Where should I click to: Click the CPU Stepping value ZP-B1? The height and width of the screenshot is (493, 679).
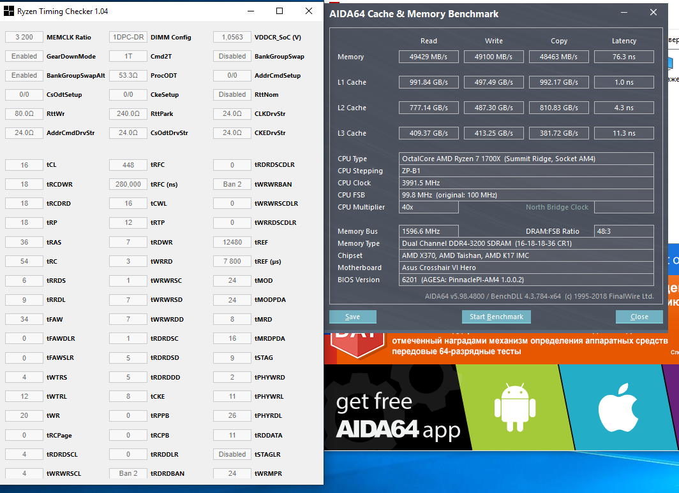(526, 171)
